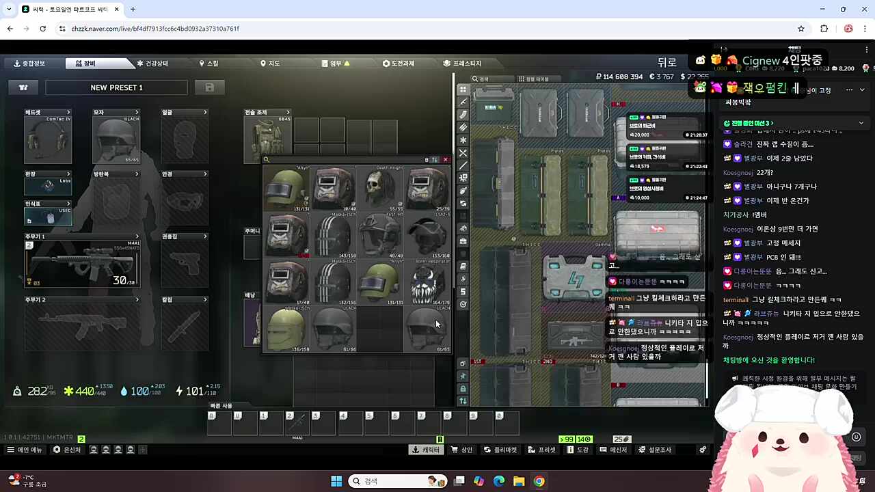Open the 은신처 (Hideout) button

tap(68, 450)
